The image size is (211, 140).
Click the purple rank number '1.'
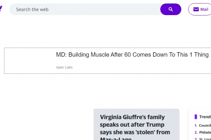click(196, 125)
